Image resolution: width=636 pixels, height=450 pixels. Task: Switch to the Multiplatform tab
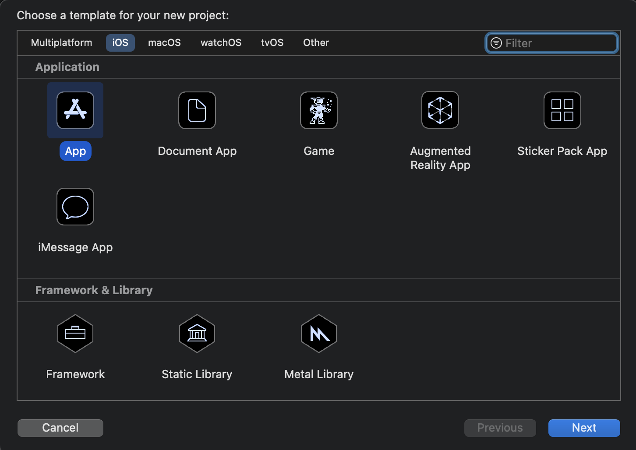click(x=62, y=43)
